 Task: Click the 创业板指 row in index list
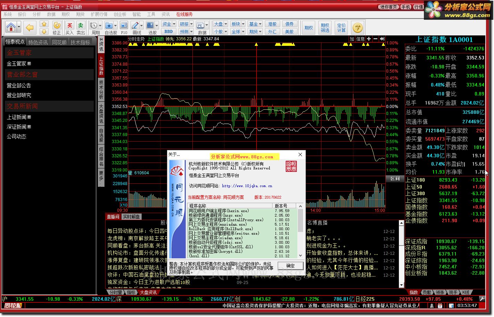(x=445, y=273)
